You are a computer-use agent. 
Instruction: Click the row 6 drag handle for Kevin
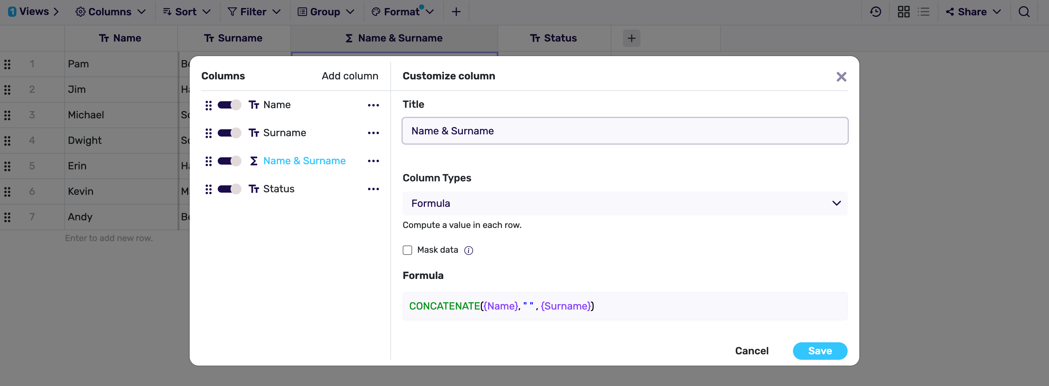[x=7, y=192]
